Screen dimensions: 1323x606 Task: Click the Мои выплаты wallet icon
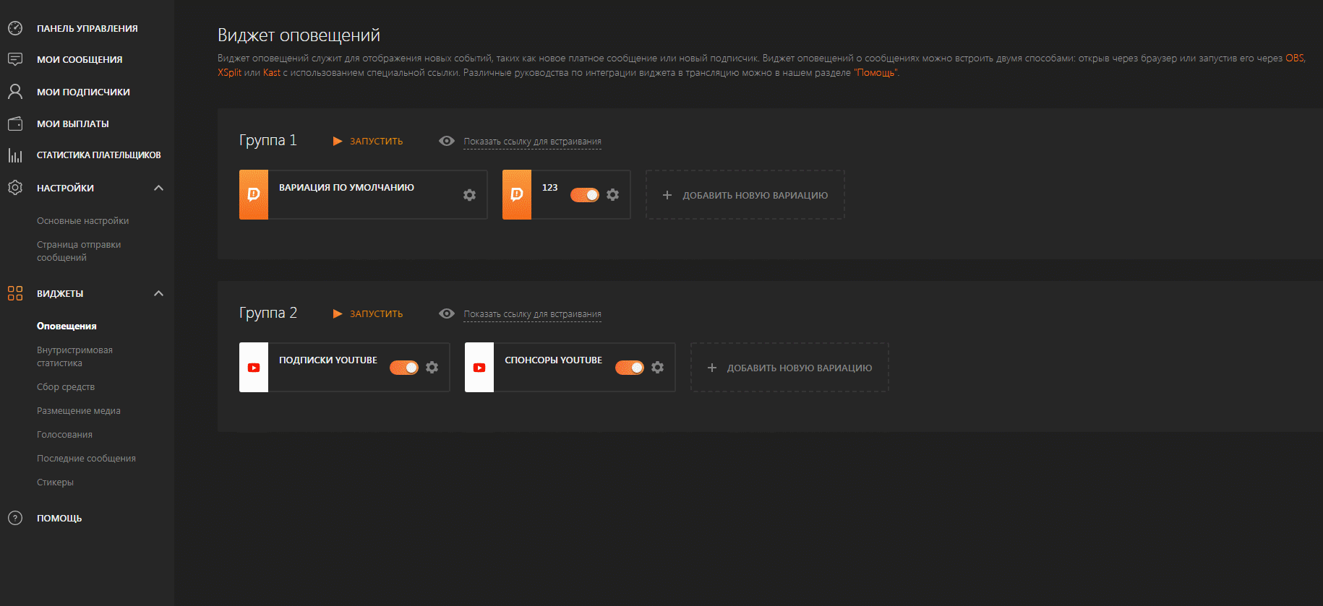tap(15, 124)
